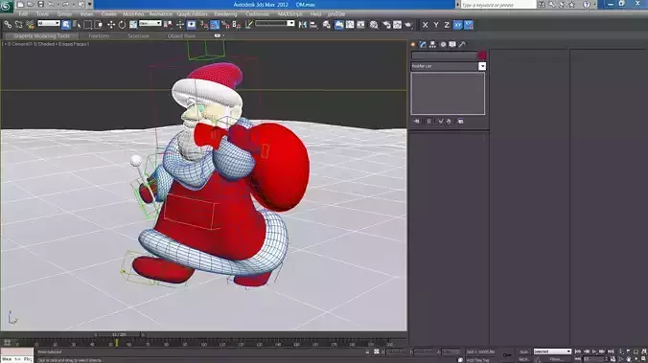Activate the Select and Scale tool
The image size is (648, 363).
click(133, 25)
